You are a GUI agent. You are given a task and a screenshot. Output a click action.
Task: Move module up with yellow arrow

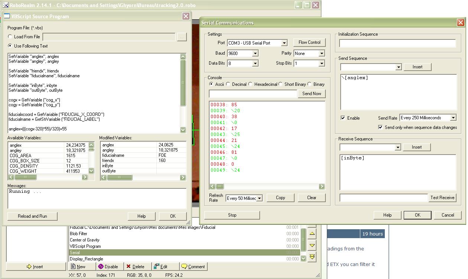[x=312, y=234]
